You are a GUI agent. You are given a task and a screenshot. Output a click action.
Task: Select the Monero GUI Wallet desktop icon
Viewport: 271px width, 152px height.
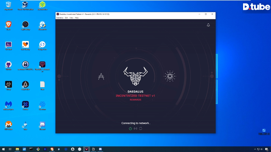pos(8,126)
